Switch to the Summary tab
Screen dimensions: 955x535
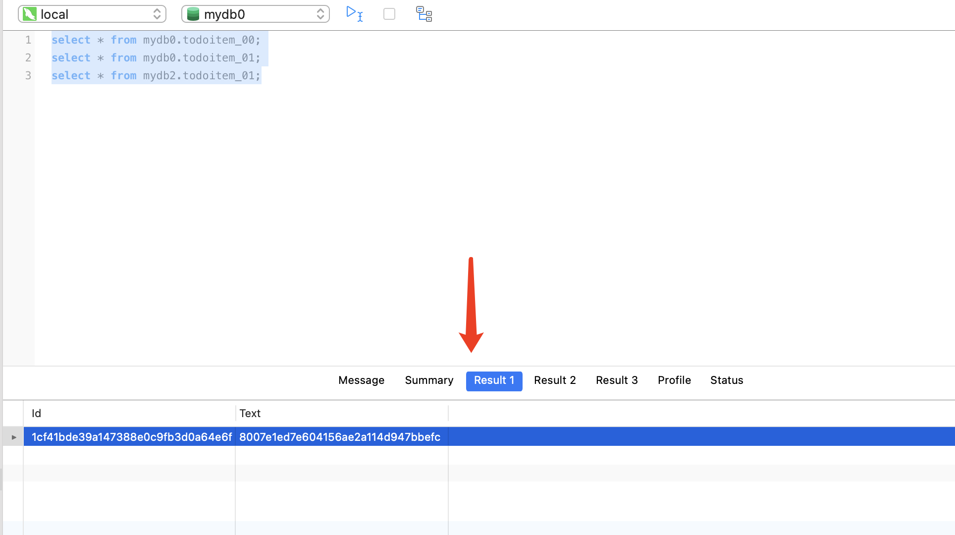tap(429, 380)
